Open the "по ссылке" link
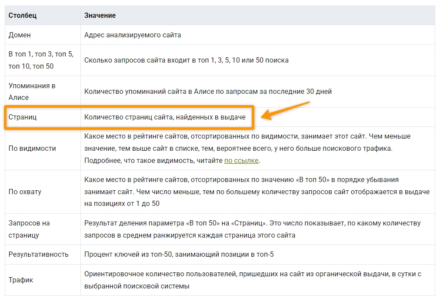This screenshot has width=440, height=298. (241, 161)
